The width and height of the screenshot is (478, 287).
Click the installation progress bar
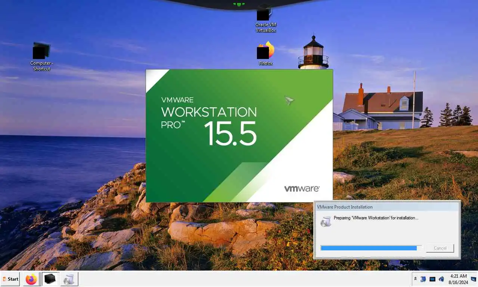[371, 248]
